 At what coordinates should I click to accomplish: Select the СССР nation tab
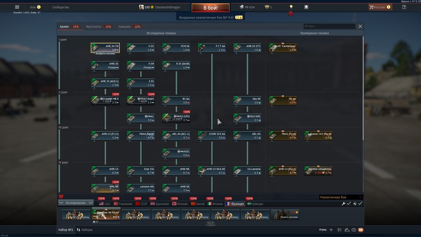pos(141,204)
